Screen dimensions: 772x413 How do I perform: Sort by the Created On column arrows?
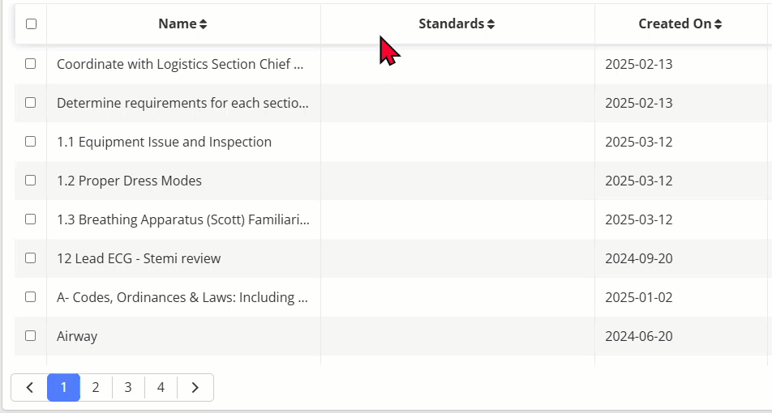click(718, 24)
